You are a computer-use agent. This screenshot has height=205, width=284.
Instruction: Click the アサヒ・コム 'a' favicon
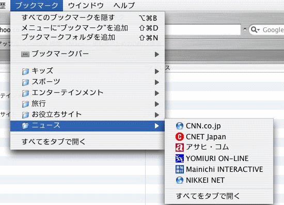tap(180, 148)
